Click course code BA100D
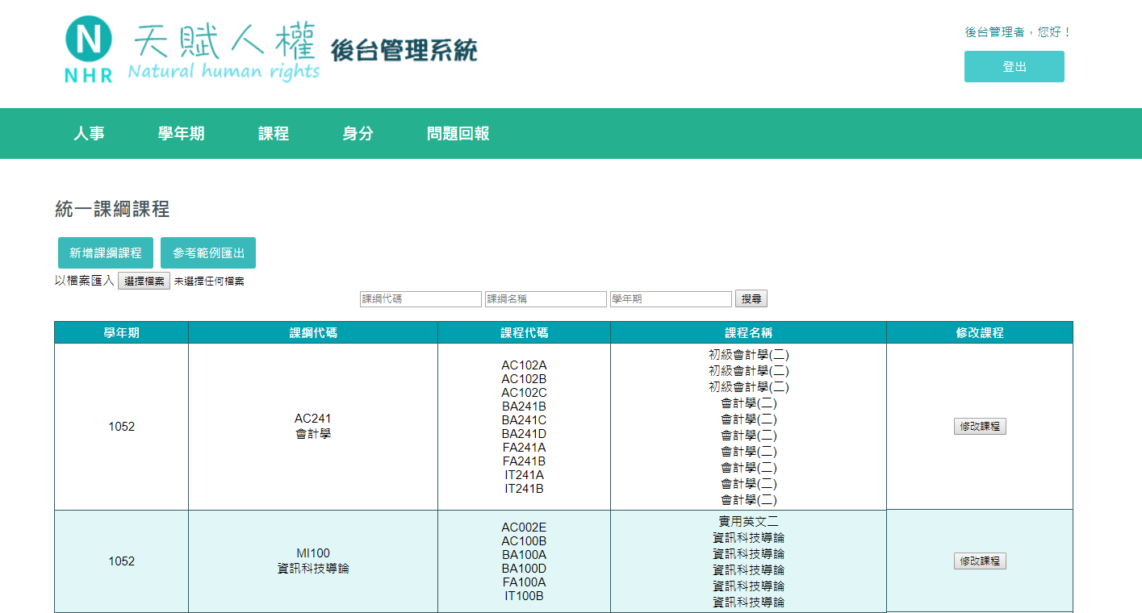Screen dimensions: 1142x613 tap(525, 569)
